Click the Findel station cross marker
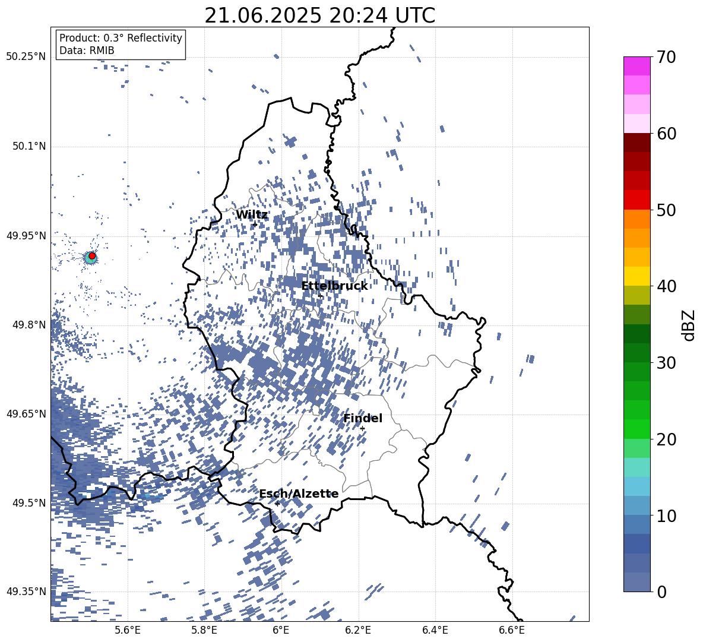 pos(362,429)
